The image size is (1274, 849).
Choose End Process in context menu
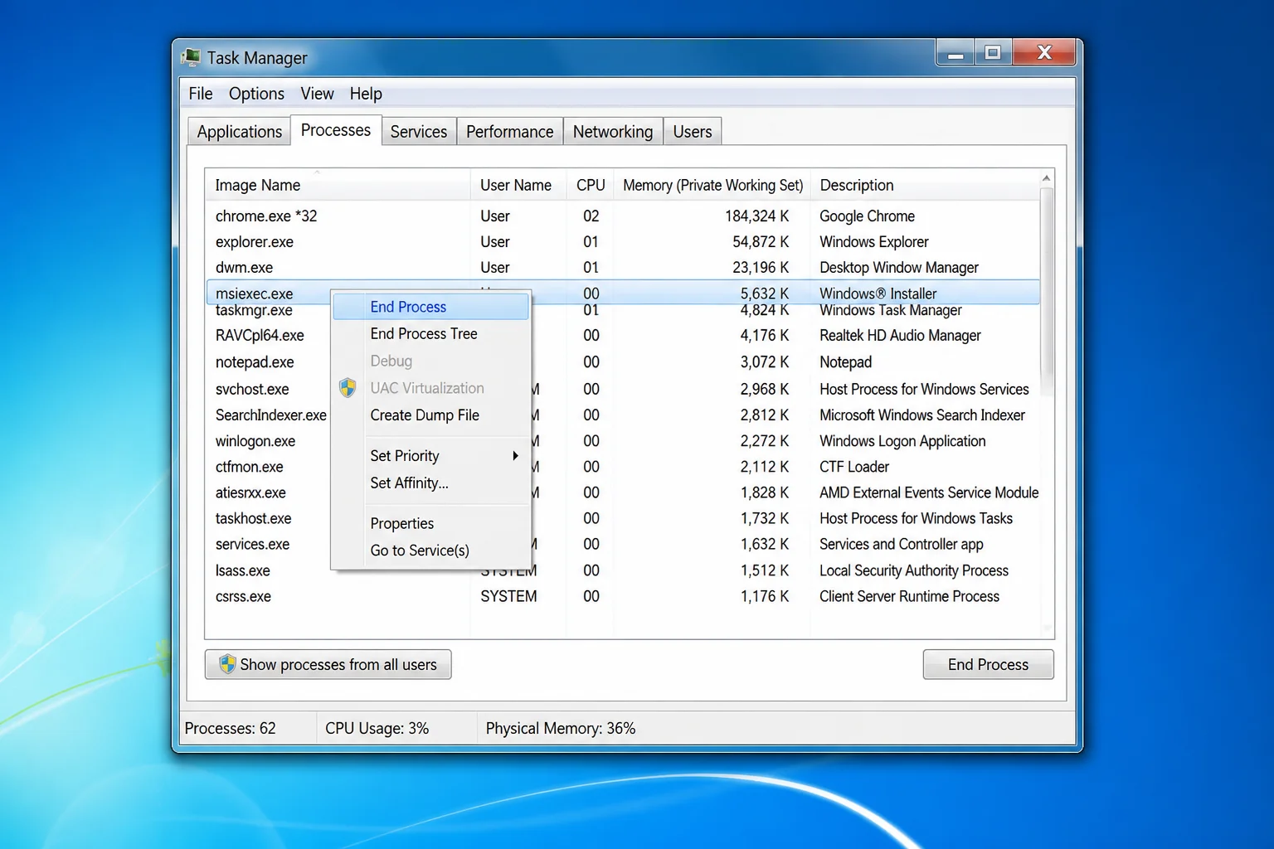pyautogui.click(x=430, y=307)
